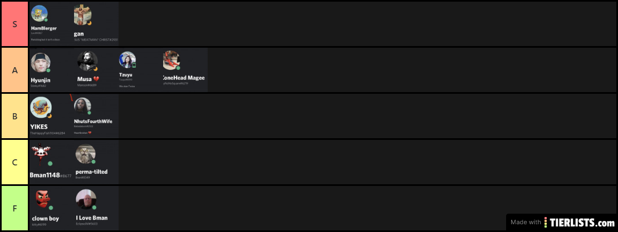The width and height of the screenshot is (618, 232).
Task: Open I Love Bman's avatar
Action: coord(86,199)
